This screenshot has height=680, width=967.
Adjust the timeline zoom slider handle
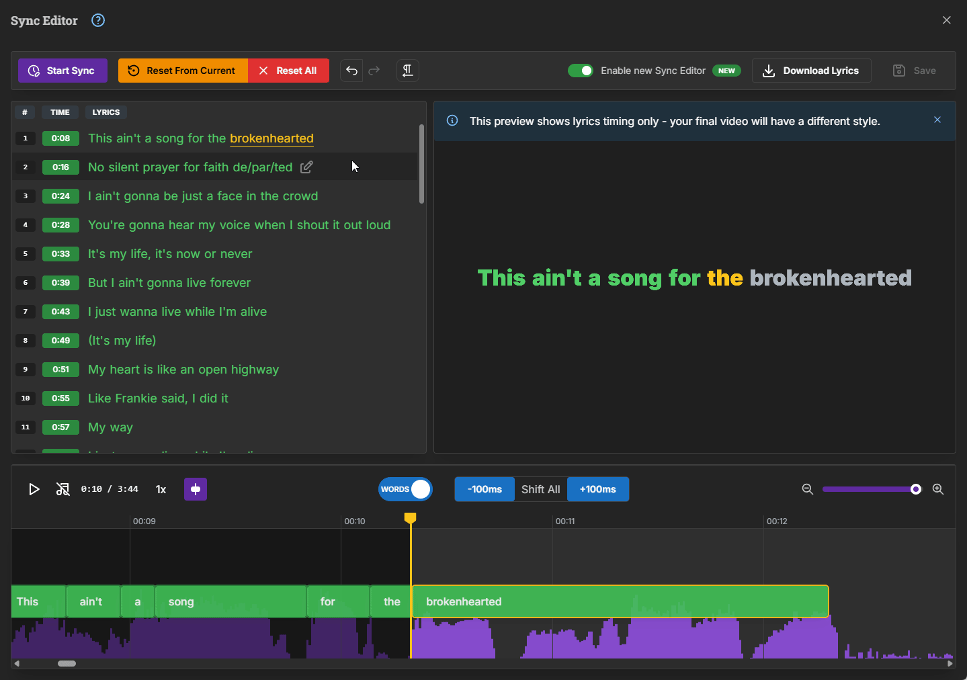click(x=916, y=489)
